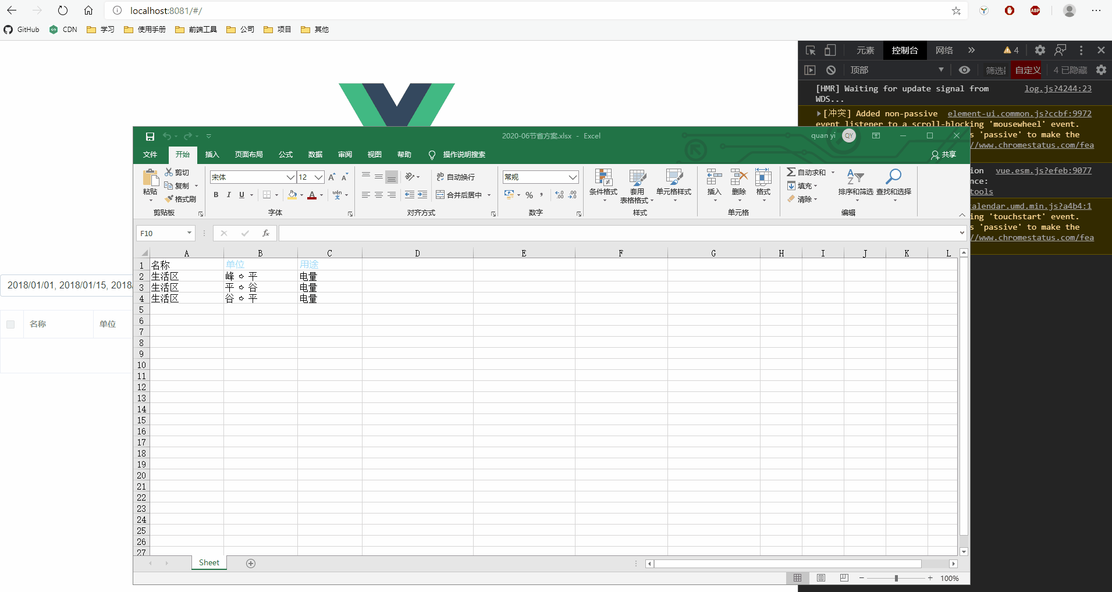Open Sort and Filter (排序和筛选)
The height and width of the screenshot is (592, 1112).
point(855,186)
